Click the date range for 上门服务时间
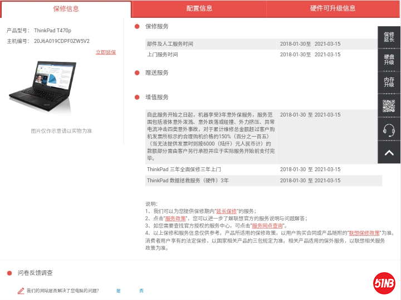The height and width of the screenshot is (300, 401). click(x=310, y=55)
